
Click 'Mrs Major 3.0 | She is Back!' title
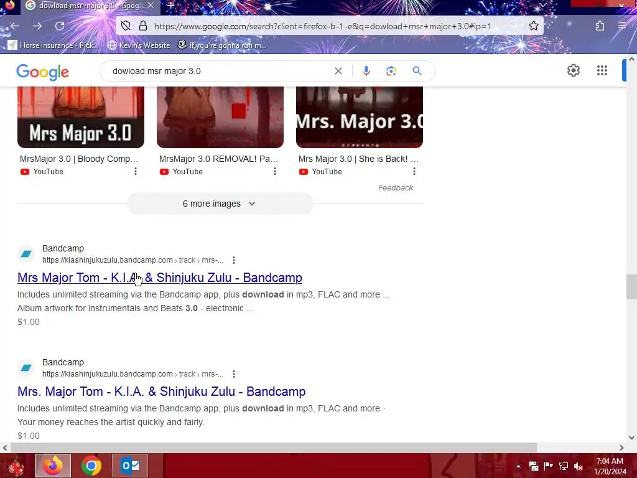coord(358,159)
